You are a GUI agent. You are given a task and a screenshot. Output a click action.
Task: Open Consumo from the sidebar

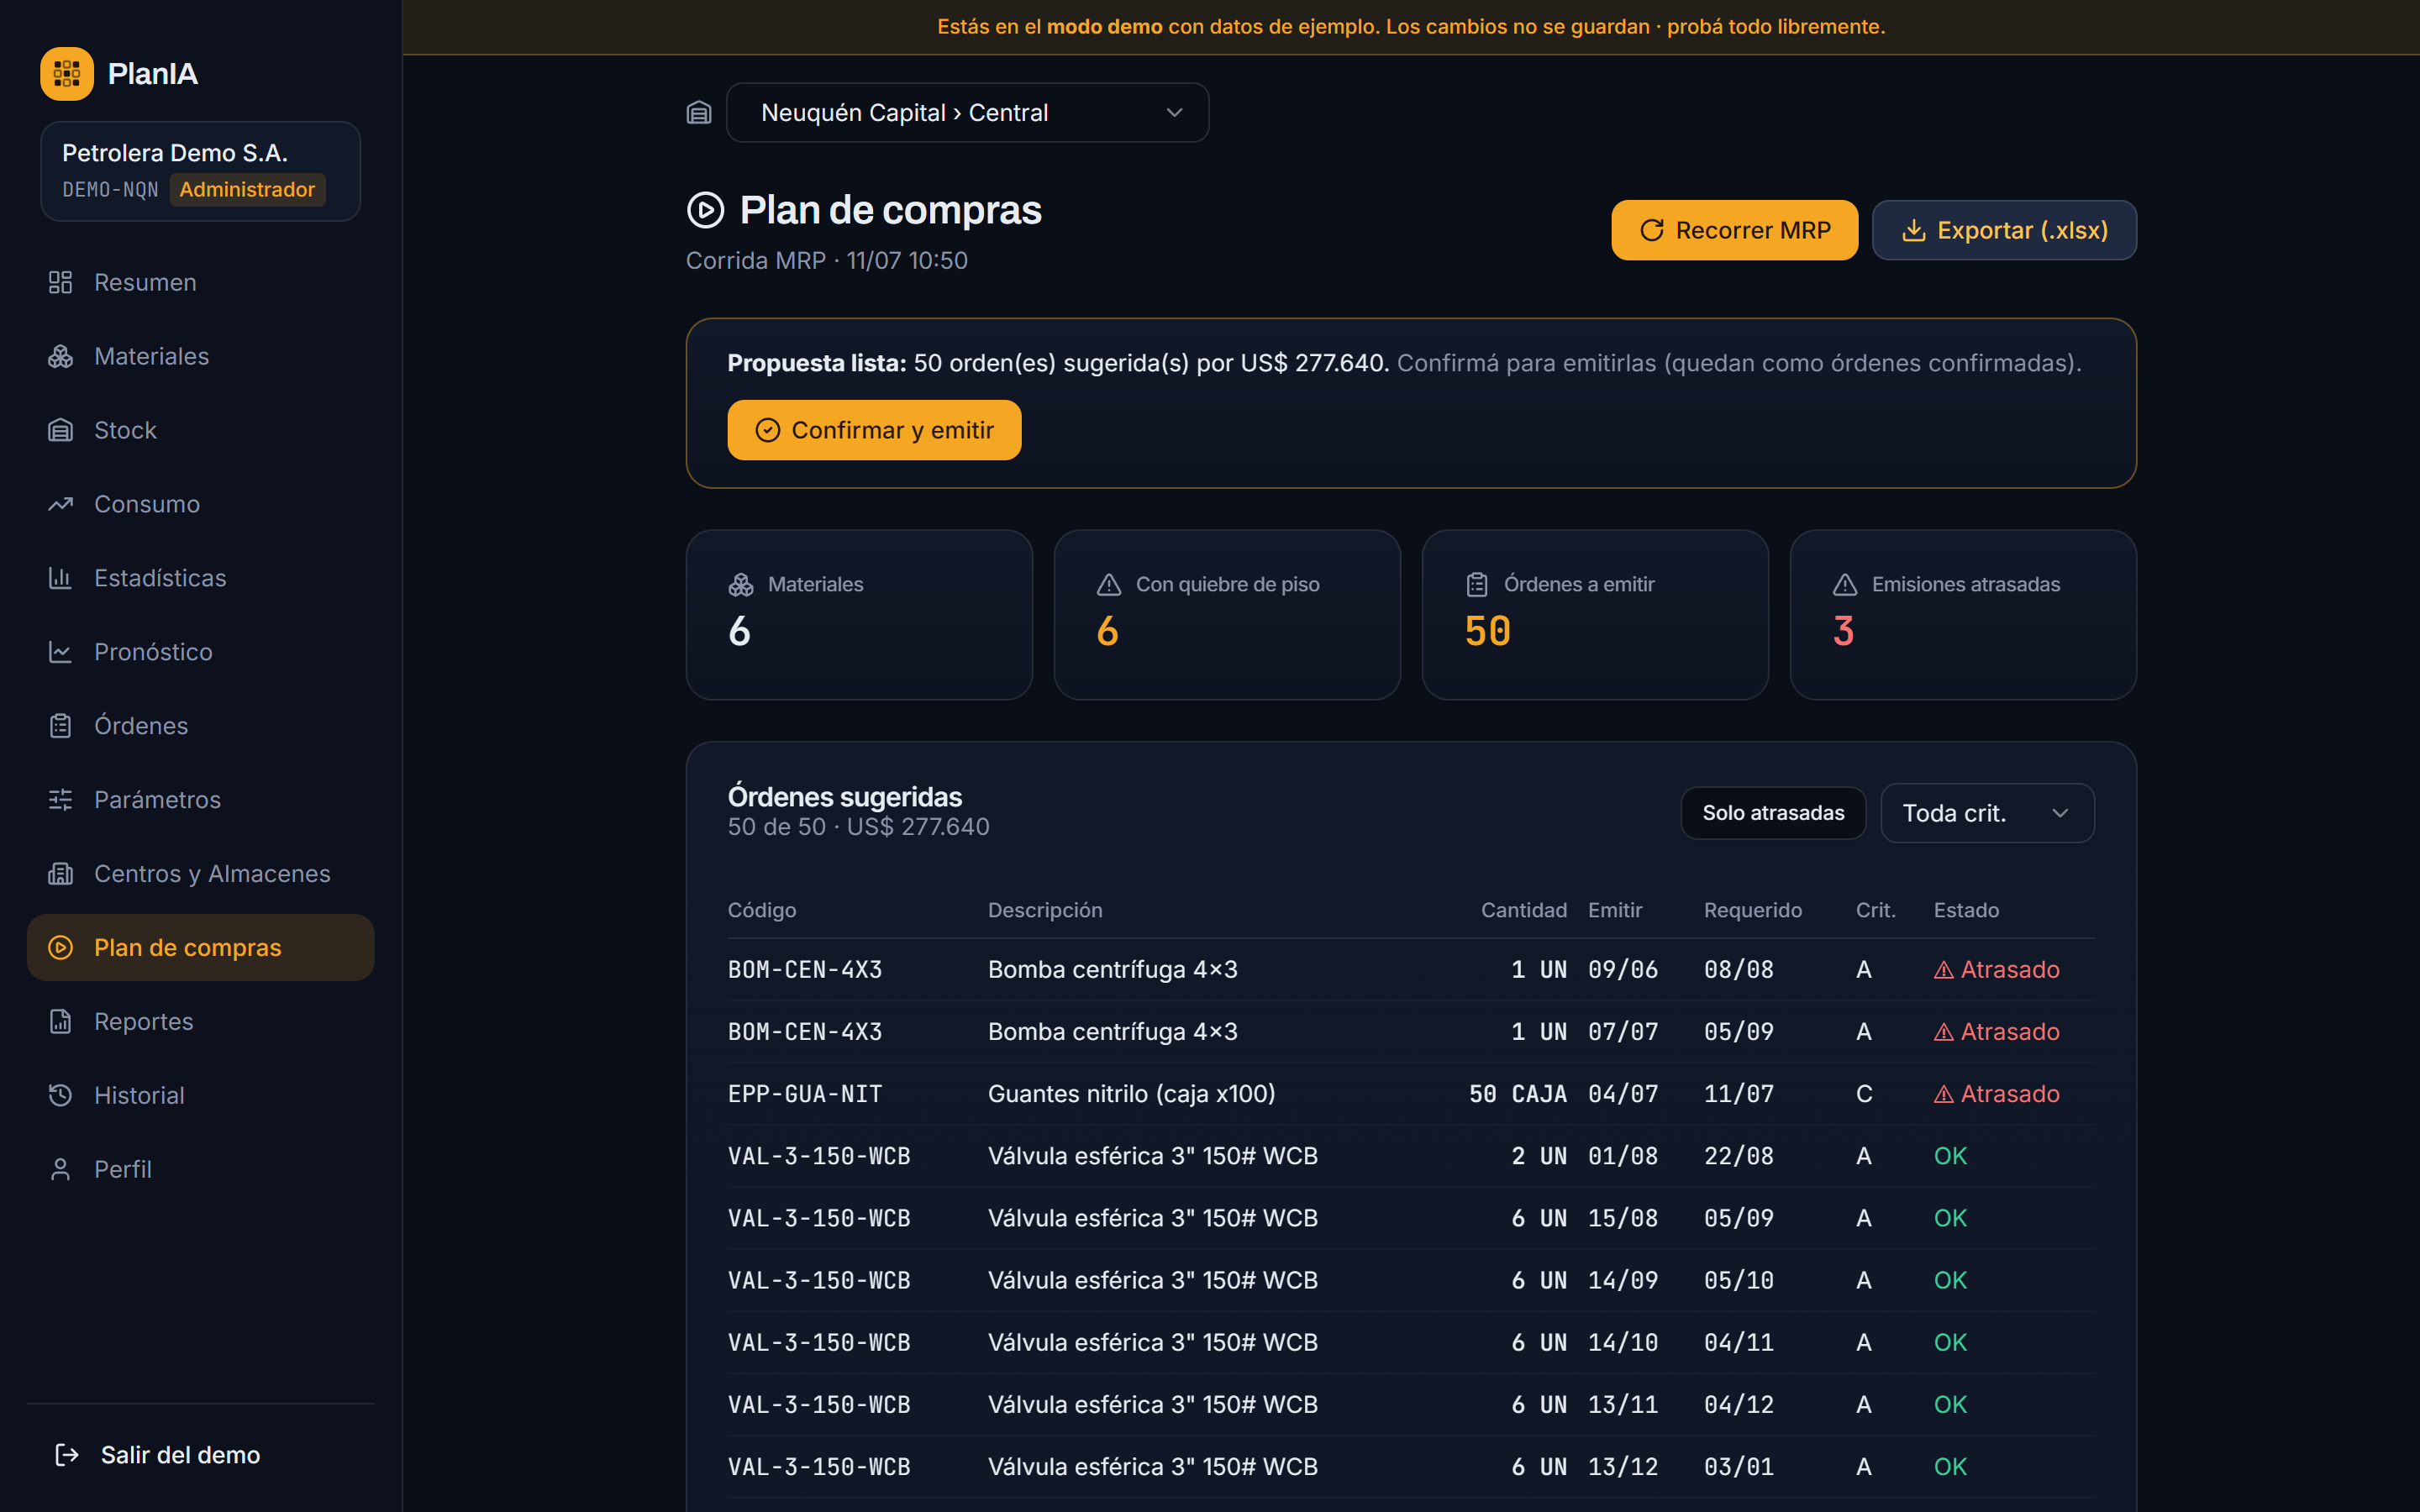[x=200, y=504]
